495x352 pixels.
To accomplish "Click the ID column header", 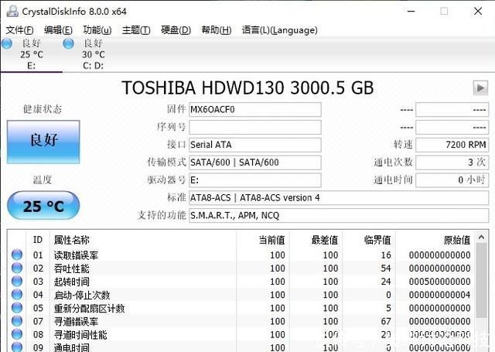I will [38, 240].
